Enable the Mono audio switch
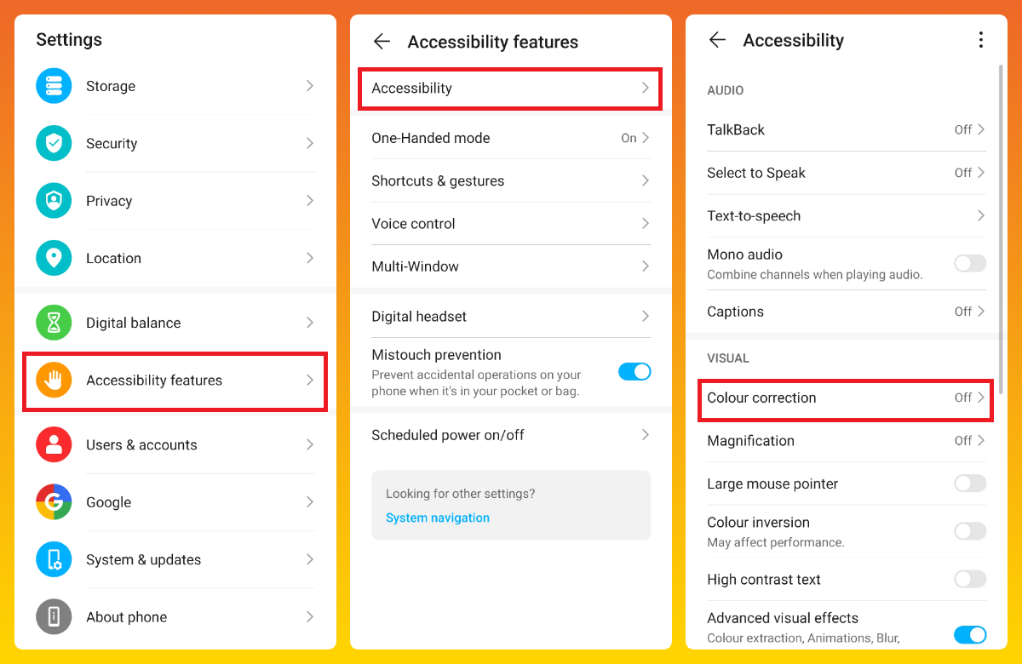This screenshot has width=1022, height=664. [x=970, y=264]
